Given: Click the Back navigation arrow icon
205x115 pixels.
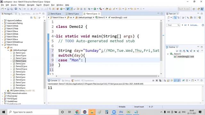Looking at the screenshot, I should [x=135, y=9].
